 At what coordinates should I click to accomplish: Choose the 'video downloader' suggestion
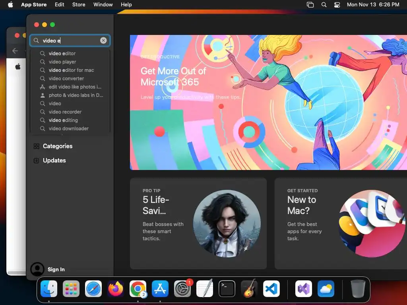70,128
